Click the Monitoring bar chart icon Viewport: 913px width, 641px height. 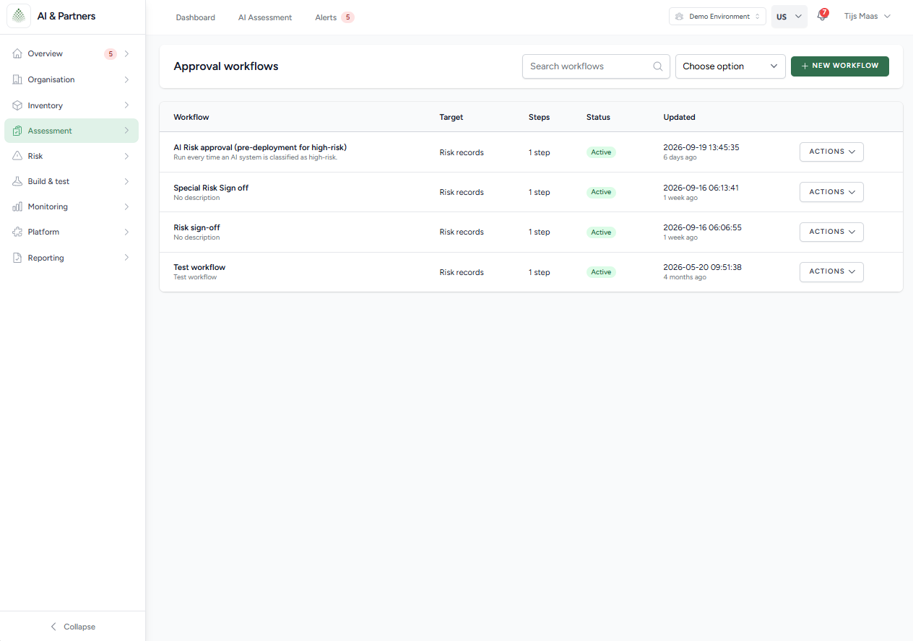pyautogui.click(x=17, y=206)
